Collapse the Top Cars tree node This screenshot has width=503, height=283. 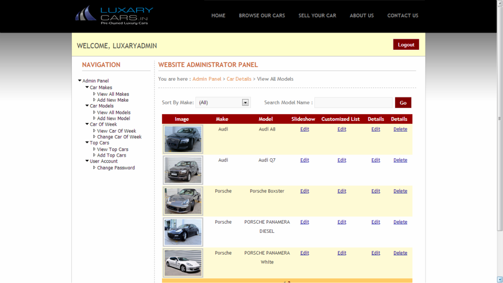point(87,143)
